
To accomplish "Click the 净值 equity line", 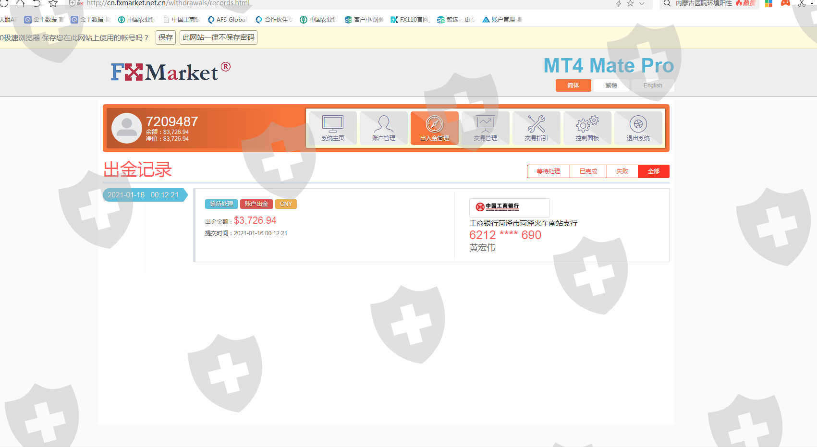I will (x=168, y=139).
